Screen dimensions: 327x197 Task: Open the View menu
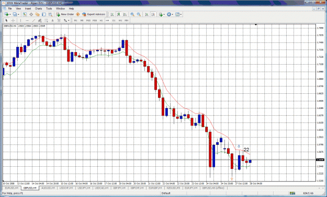[x=18, y=8]
